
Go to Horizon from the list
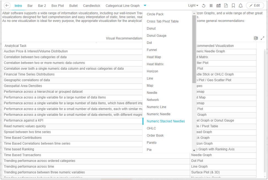pyautogui.click(x=167, y=71)
